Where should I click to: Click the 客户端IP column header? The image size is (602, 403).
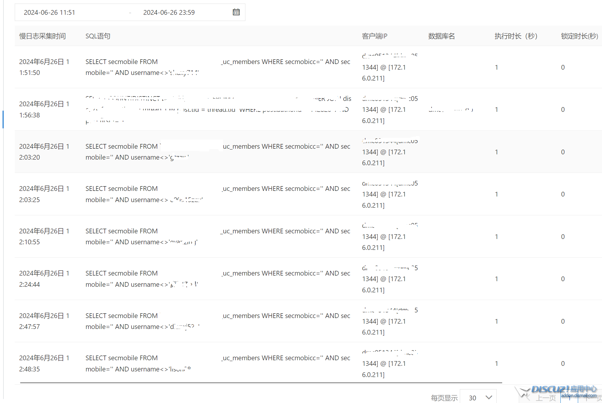pos(374,36)
